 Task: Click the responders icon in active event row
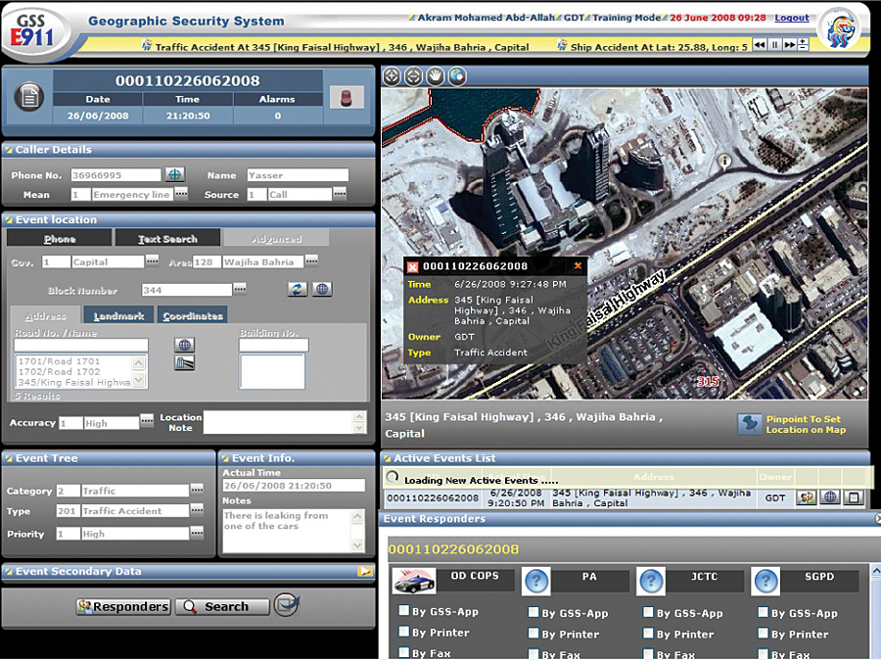[x=807, y=497]
